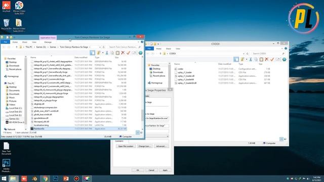Open the Share tab in the Rainbow Six Siege window
Image resolution: width=324 pixels, height=182 pixels.
(x=25, y=42)
